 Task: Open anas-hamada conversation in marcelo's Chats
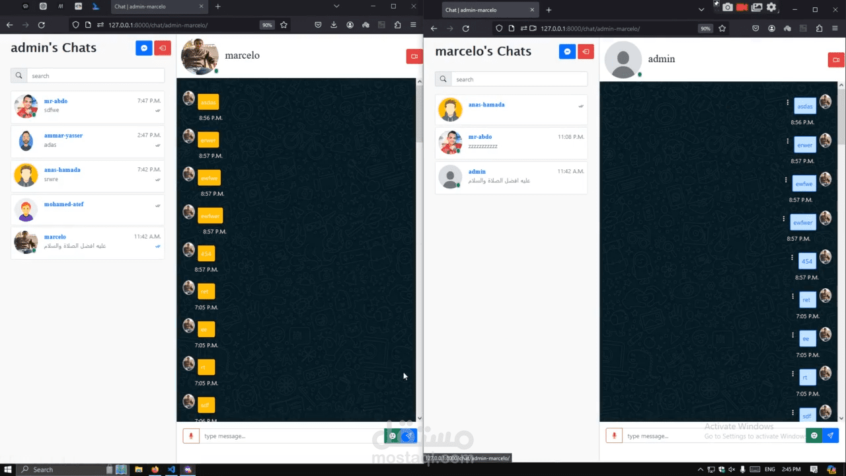click(511, 110)
